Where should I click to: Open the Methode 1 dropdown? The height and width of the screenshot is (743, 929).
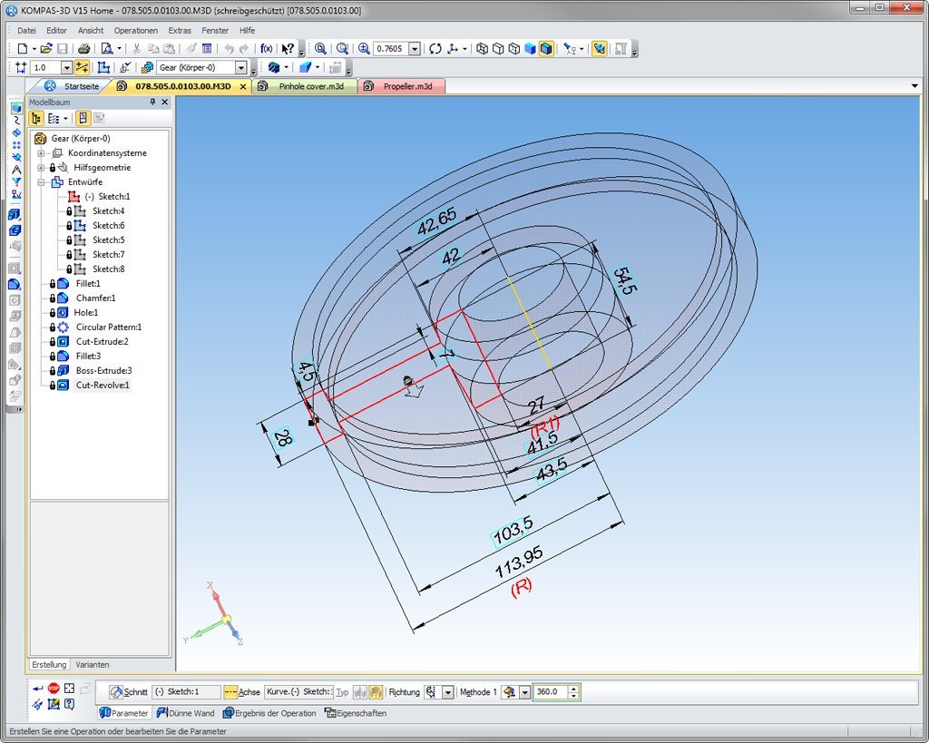coord(525,692)
